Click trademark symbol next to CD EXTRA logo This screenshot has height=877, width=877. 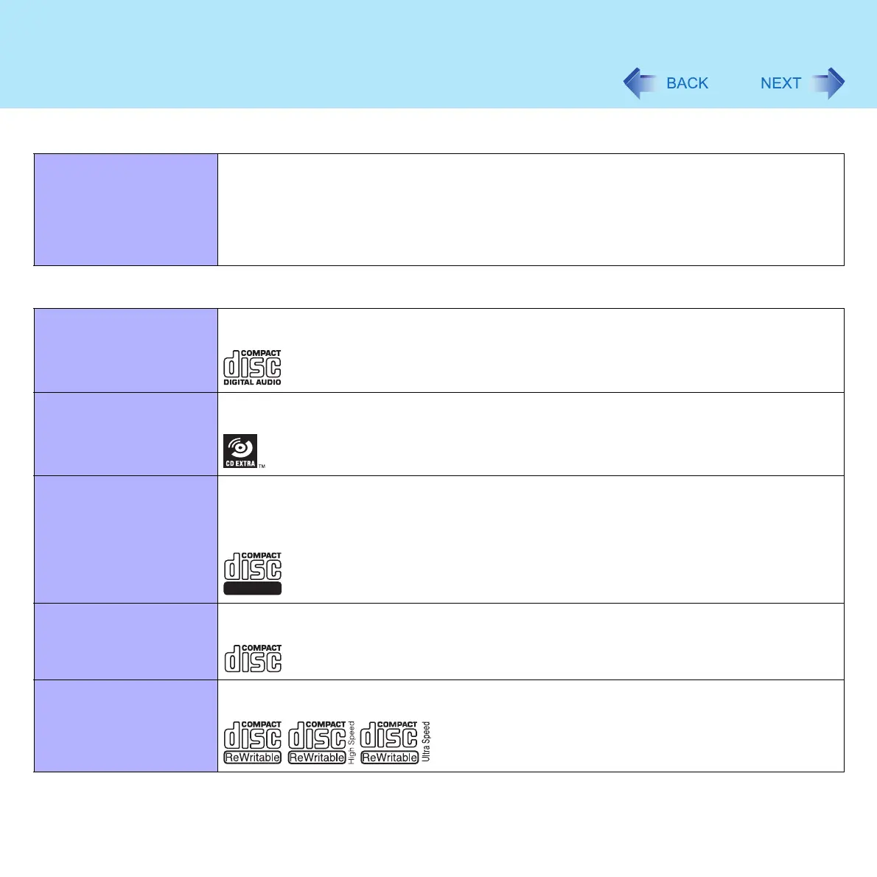(x=262, y=466)
